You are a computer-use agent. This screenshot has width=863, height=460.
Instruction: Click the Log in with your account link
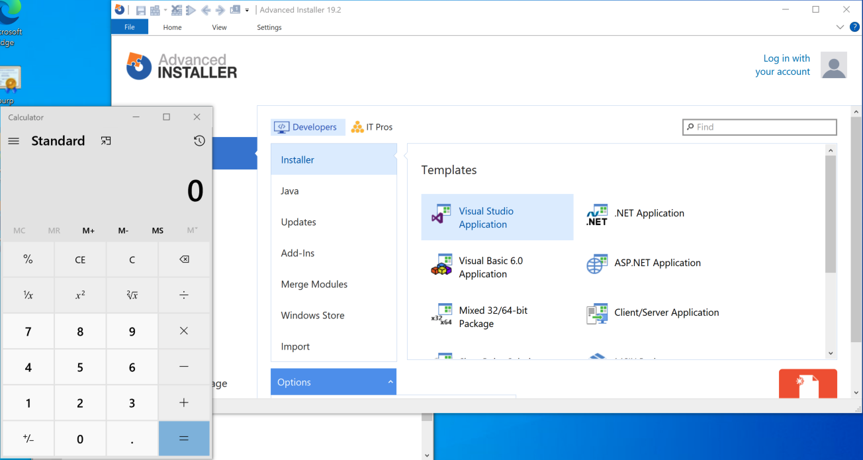[783, 65]
